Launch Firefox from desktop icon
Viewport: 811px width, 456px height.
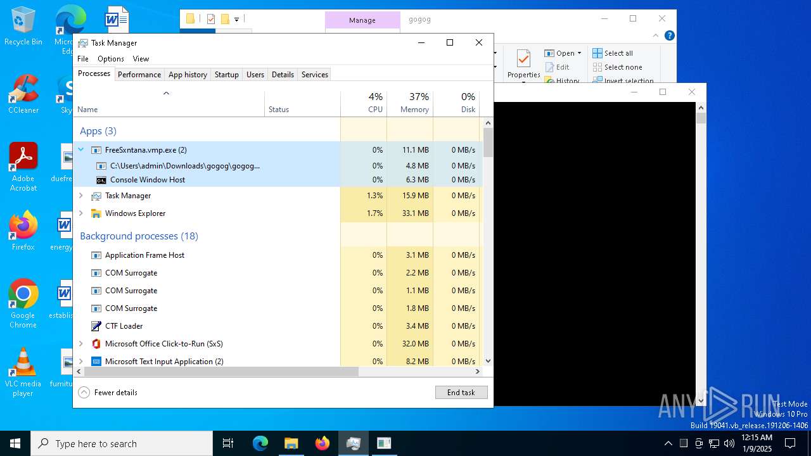[x=23, y=231]
